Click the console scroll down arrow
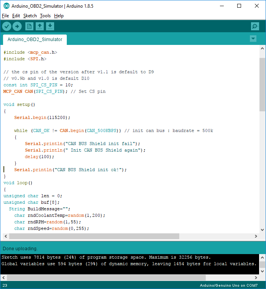266x289 pixels. [x=263, y=271]
